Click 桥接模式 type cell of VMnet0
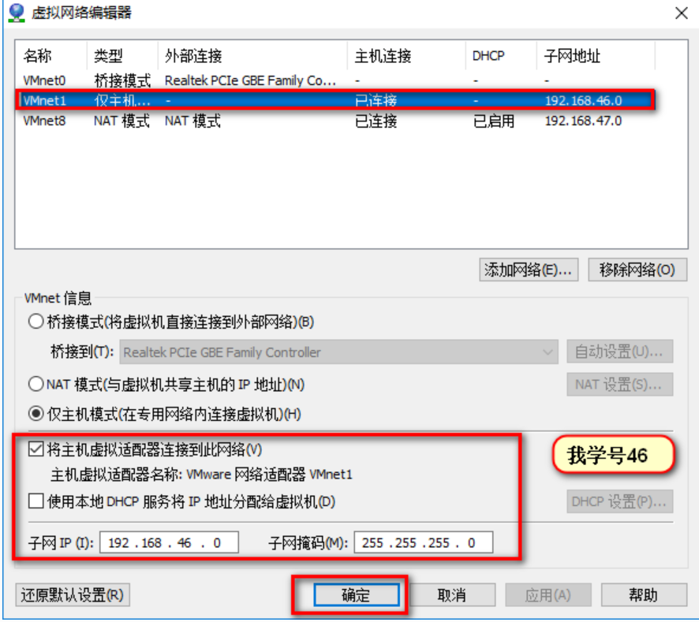699x622 pixels. coord(122,80)
